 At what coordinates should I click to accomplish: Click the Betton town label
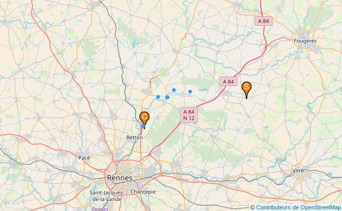[x=135, y=138]
